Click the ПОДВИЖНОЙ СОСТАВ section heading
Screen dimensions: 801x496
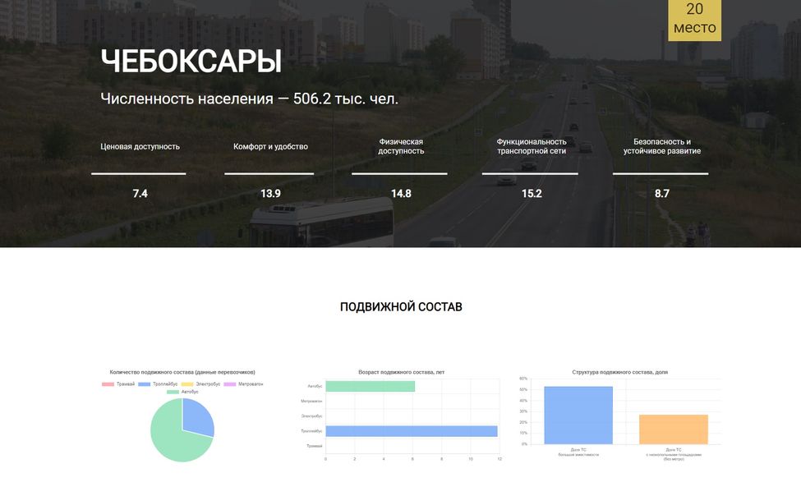pyautogui.click(x=401, y=307)
